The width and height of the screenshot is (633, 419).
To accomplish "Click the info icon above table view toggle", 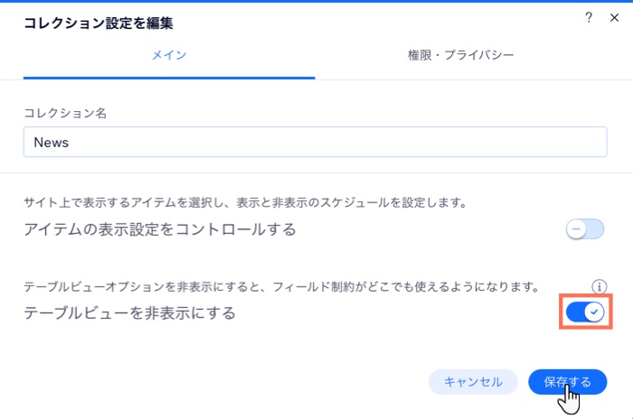I will pyautogui.click(x=599, y=286).
